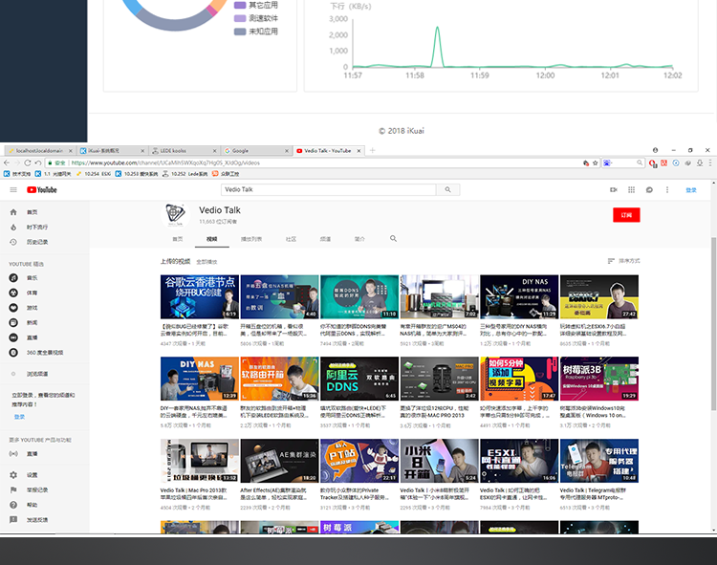Click sign-in link in sidebar
Screen dimensions: 717x565
(19, 417)
